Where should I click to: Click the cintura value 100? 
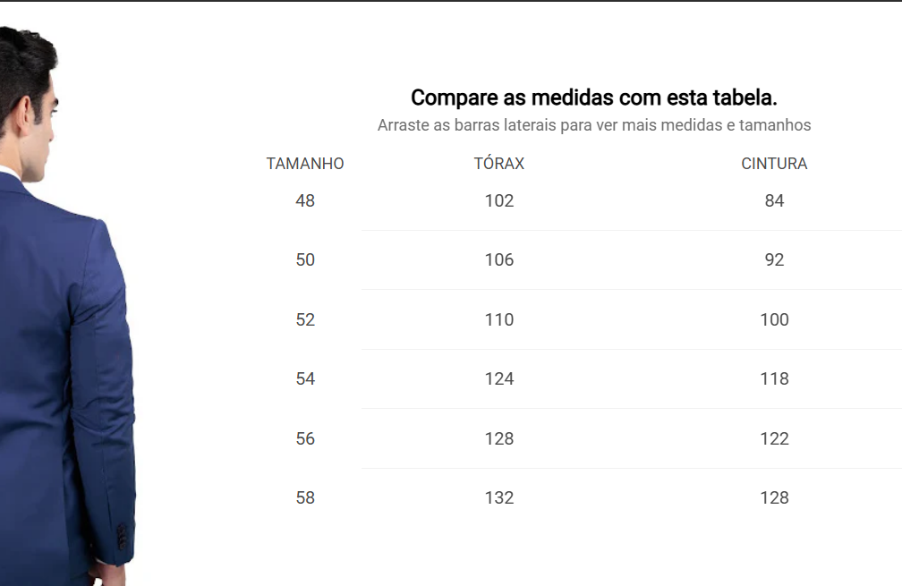pos(774,319)
